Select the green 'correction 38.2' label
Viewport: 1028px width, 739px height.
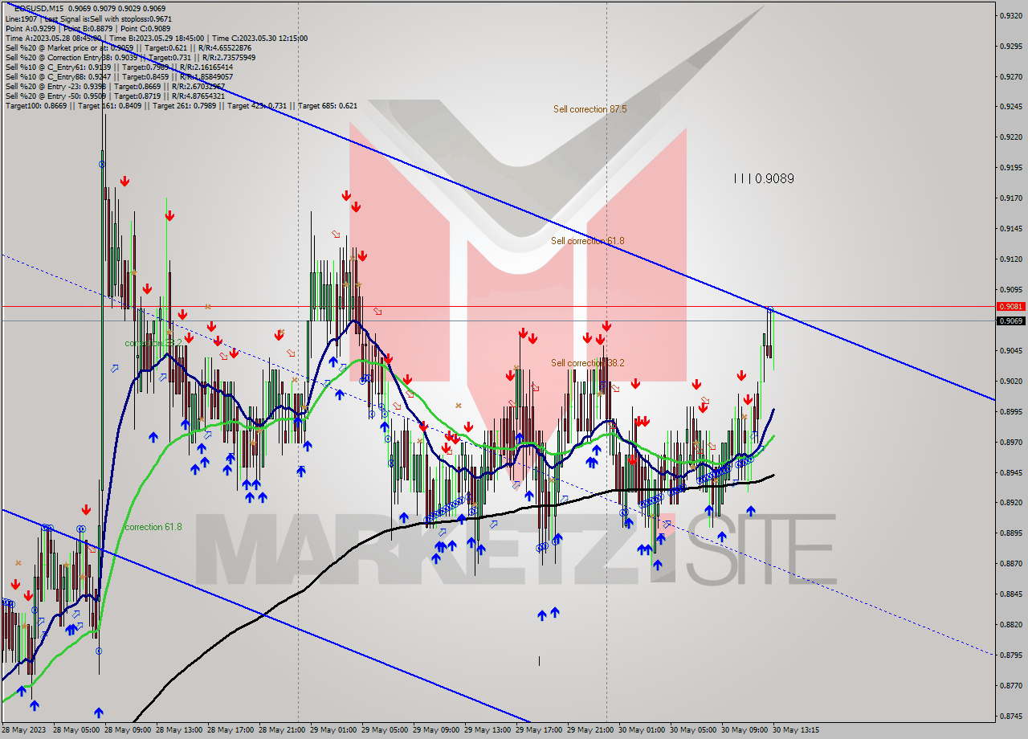pos(153,344)
